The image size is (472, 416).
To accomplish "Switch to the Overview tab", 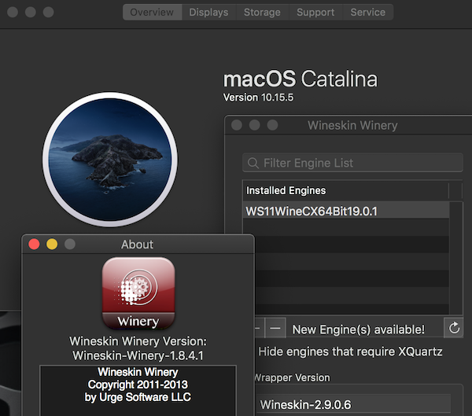I will click(x=152, y=13).
